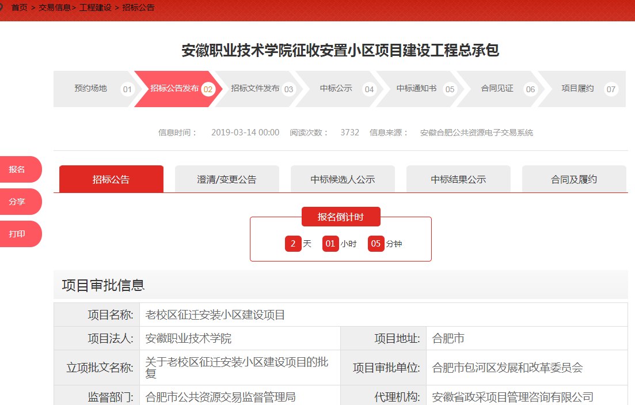Open the 工程建设 breadcrumb link
635x405 pixels.
96,8
